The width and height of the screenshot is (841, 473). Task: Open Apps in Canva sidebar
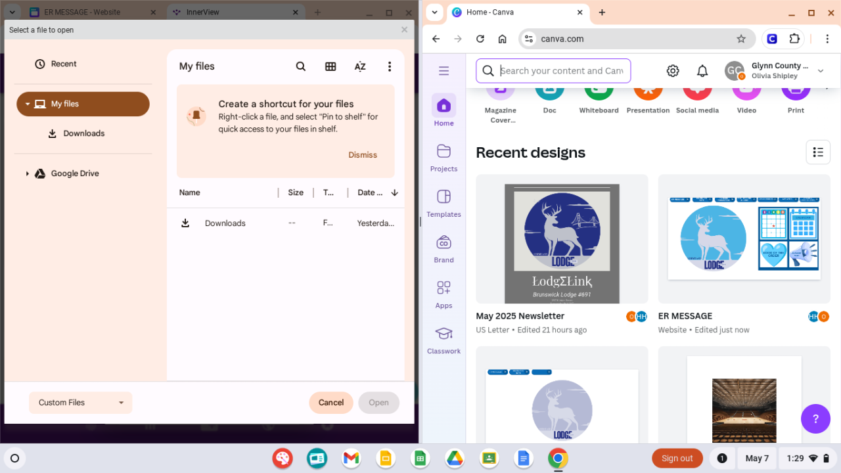coord(443,294)
